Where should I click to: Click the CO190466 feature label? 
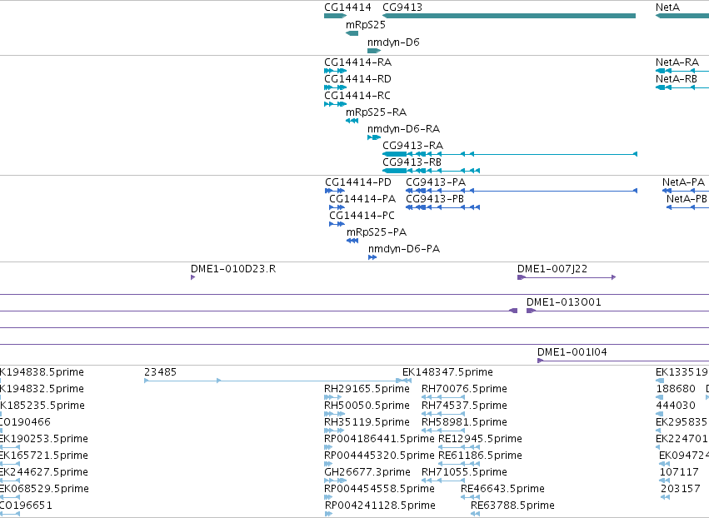click(x=25, y=422)
